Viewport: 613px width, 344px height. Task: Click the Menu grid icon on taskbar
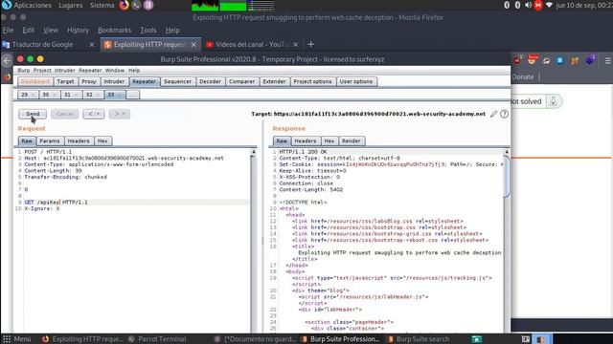[x=7, y=339]
